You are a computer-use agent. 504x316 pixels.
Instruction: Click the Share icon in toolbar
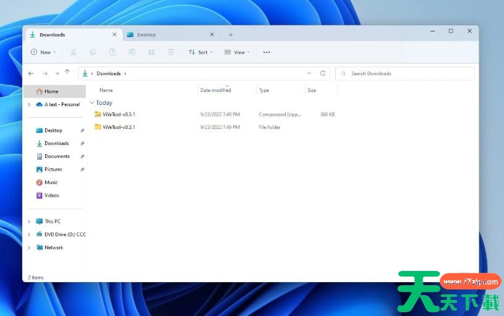(x=152, y=52)
